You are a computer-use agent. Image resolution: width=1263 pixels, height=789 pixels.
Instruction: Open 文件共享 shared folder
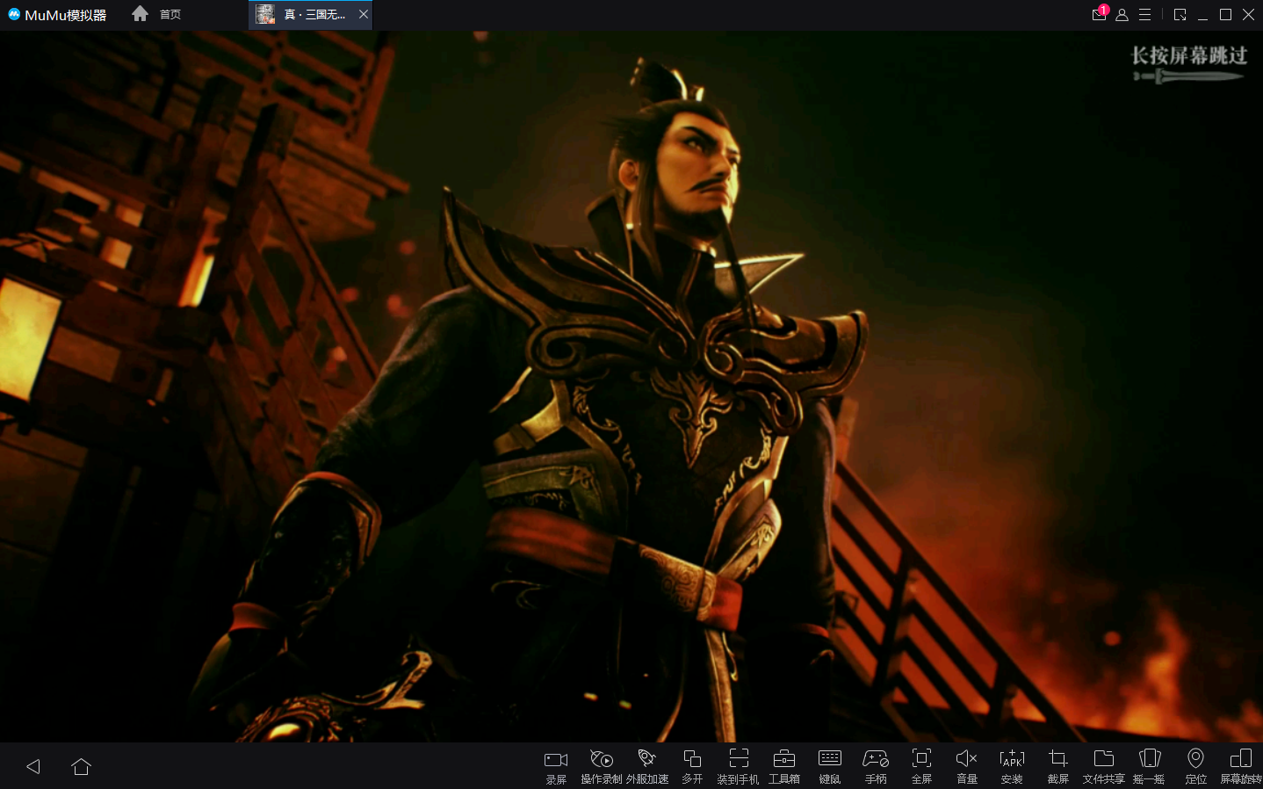1104,765
